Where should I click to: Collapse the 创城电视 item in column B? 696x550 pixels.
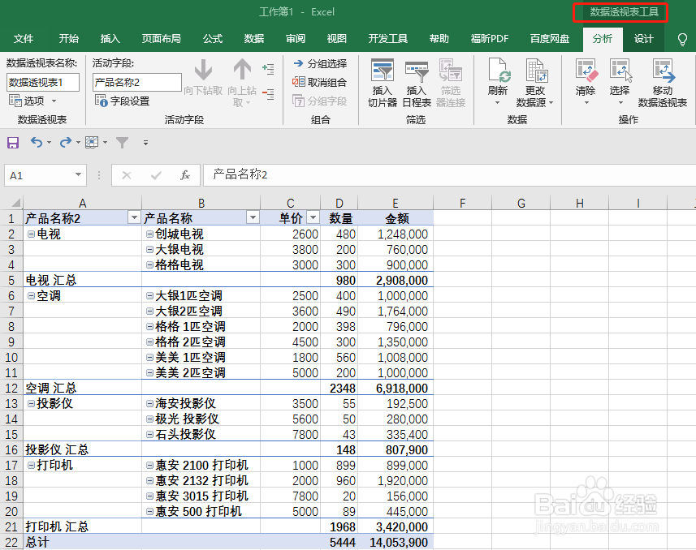(150, 234)
